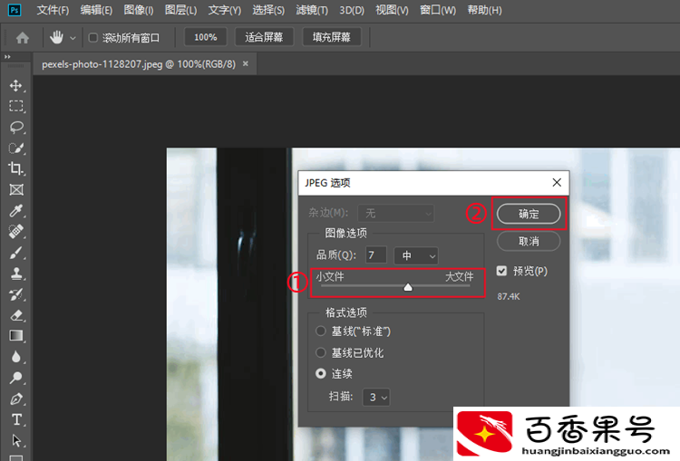Screen dimensions: 680x461
Task: Open the 扫描 count dropdown
Action: tap(376, 397)
